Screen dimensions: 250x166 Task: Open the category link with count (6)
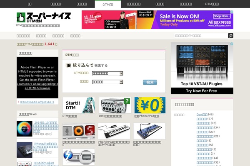click(202, 141)
